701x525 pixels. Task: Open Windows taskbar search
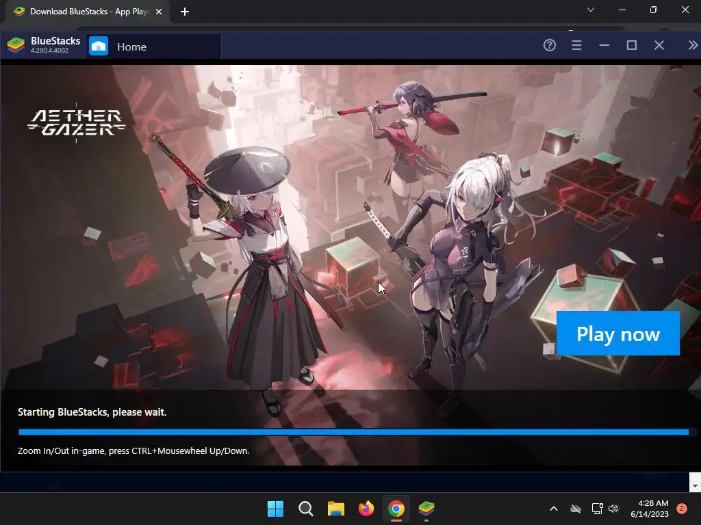pos(306,509)
